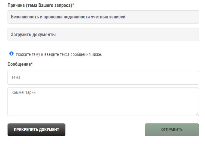Click the Загрузить документы text
Screen dimensions: 205x144
33,35
